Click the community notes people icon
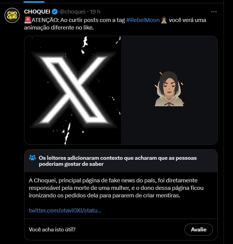The width and height of the screenshot is (233, 244). coord(33,158)
